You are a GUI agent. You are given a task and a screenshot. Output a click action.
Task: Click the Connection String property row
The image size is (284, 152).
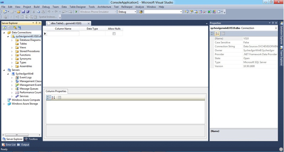click(244, 47)
